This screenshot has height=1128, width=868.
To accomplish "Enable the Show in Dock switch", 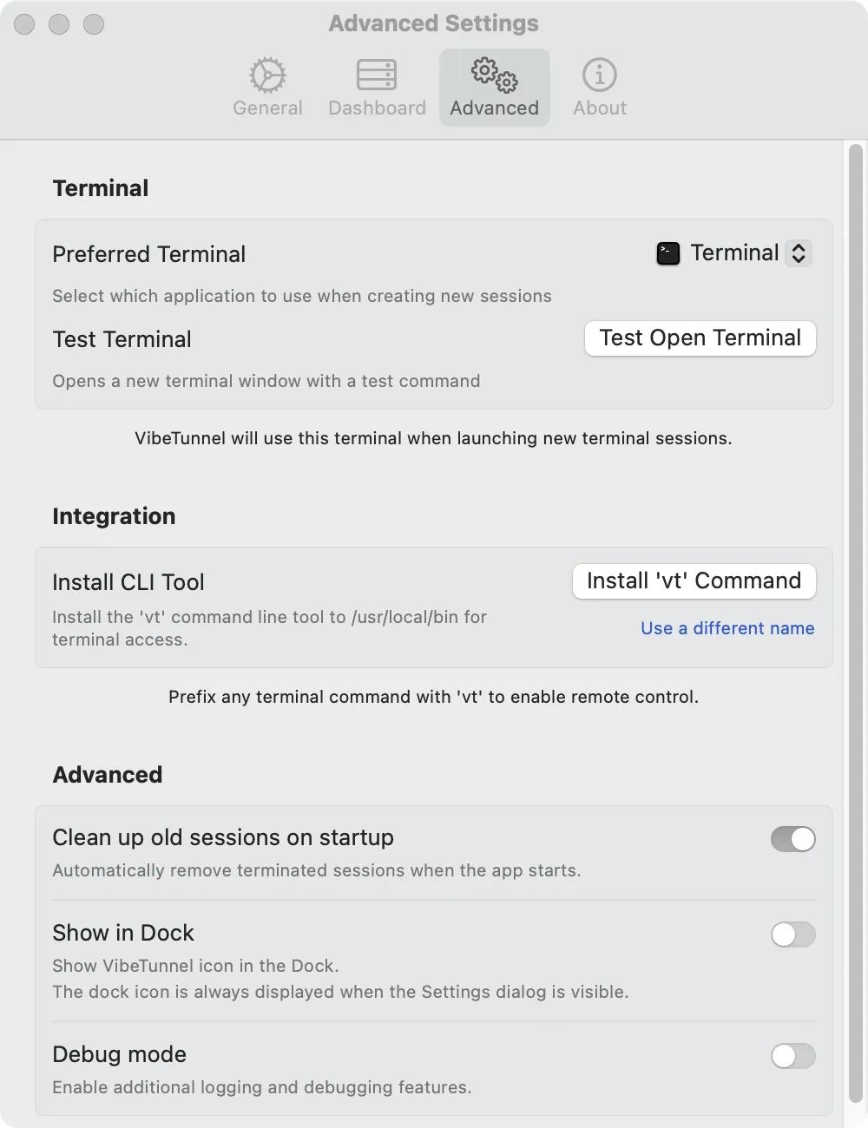I will 792,935.
